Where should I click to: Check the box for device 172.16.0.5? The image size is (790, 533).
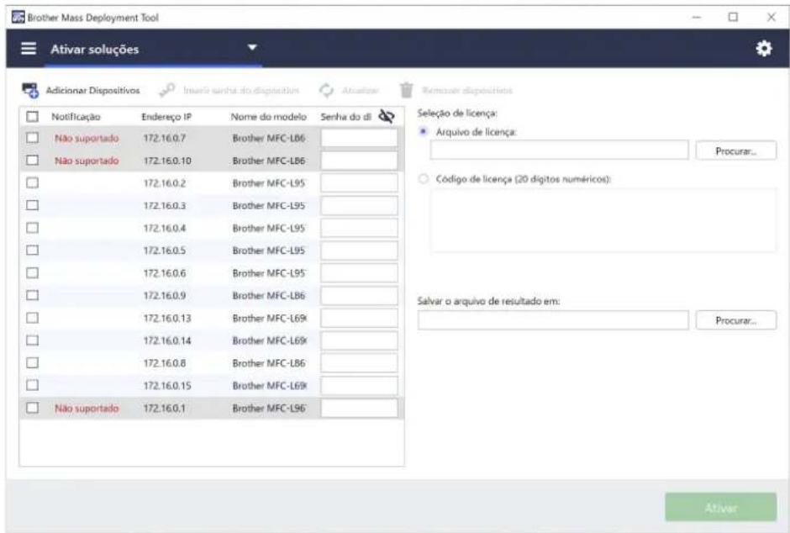(32, 250)
